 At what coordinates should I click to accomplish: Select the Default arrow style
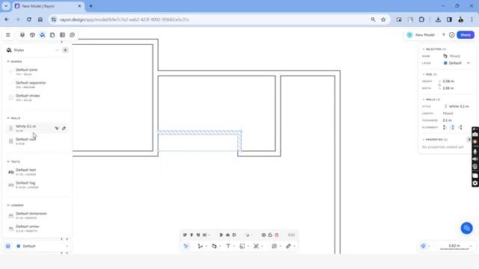pyautogui.click(x=37, y=229)
